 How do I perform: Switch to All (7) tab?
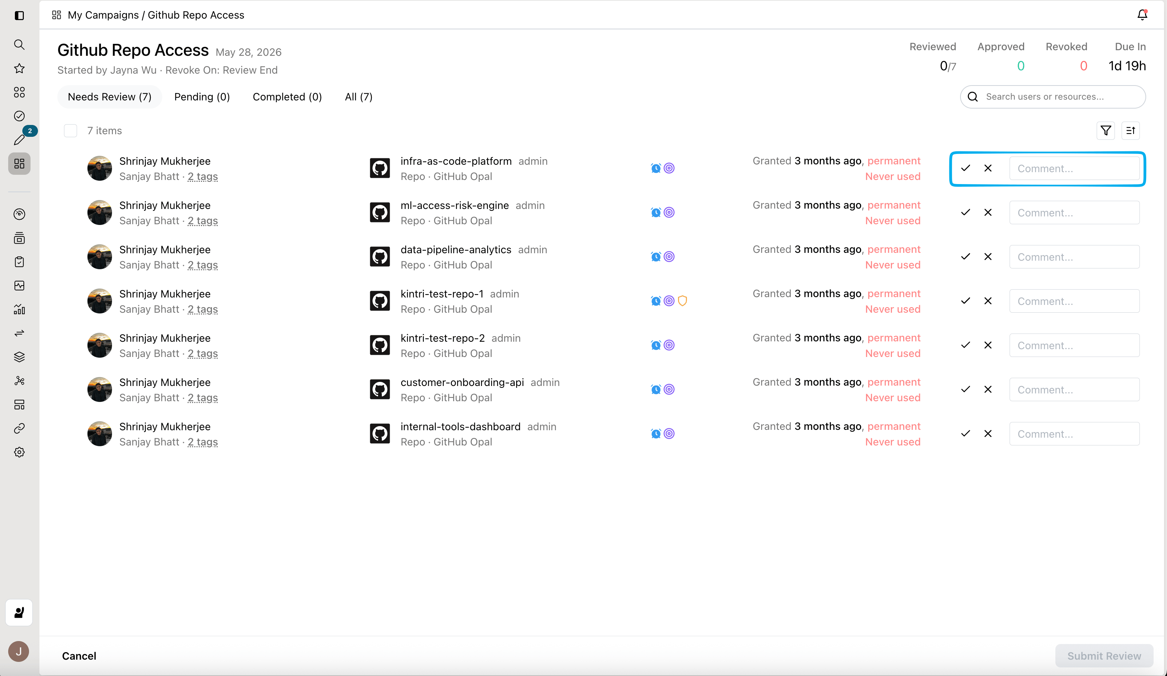click(358, 97)
